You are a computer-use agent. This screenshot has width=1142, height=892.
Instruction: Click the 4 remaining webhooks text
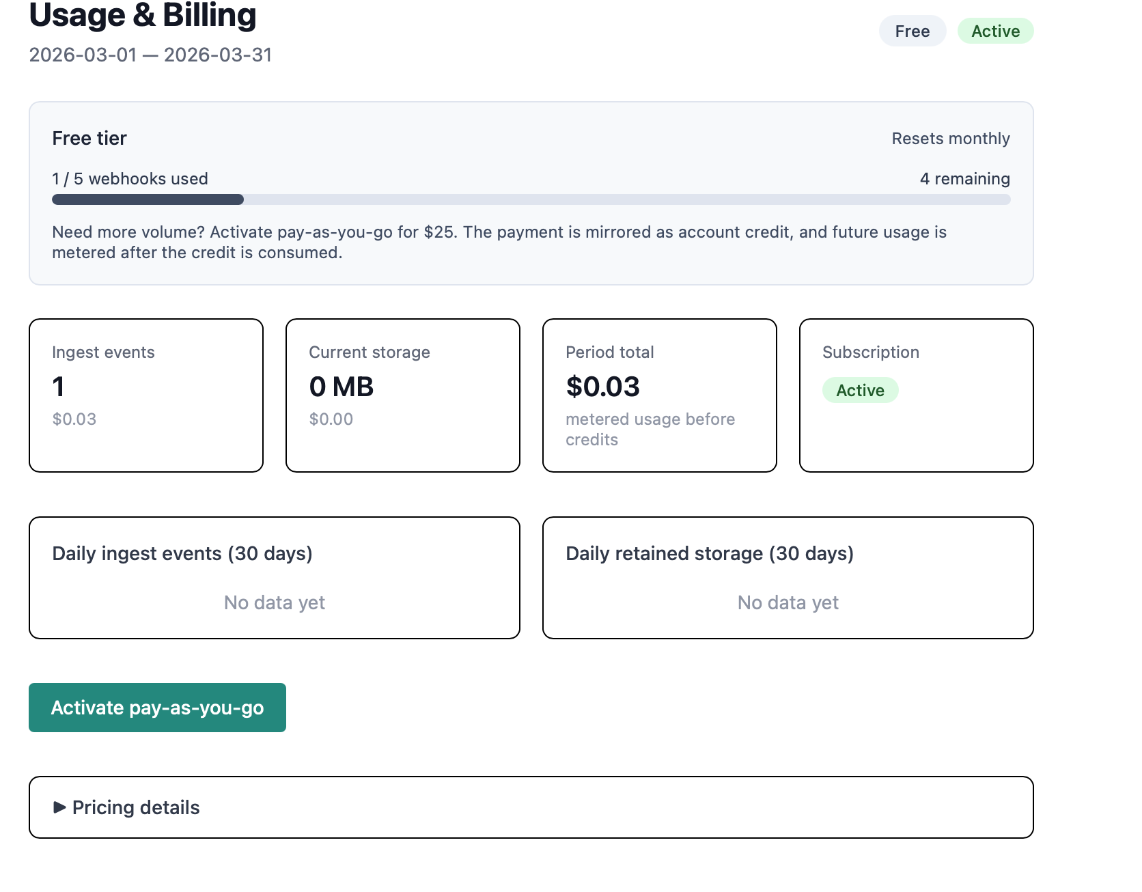pos(964,178)
